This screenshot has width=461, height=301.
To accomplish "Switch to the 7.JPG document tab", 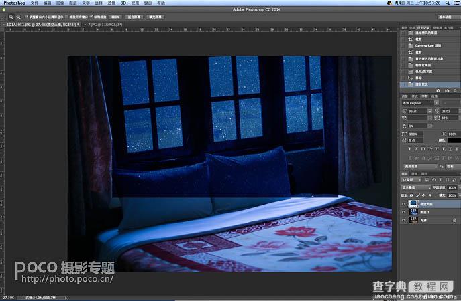I will (105, 25).
